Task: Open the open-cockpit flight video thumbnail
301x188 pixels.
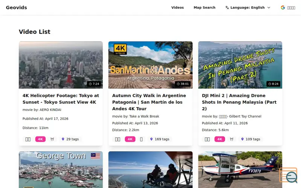Action: point(150,170)
